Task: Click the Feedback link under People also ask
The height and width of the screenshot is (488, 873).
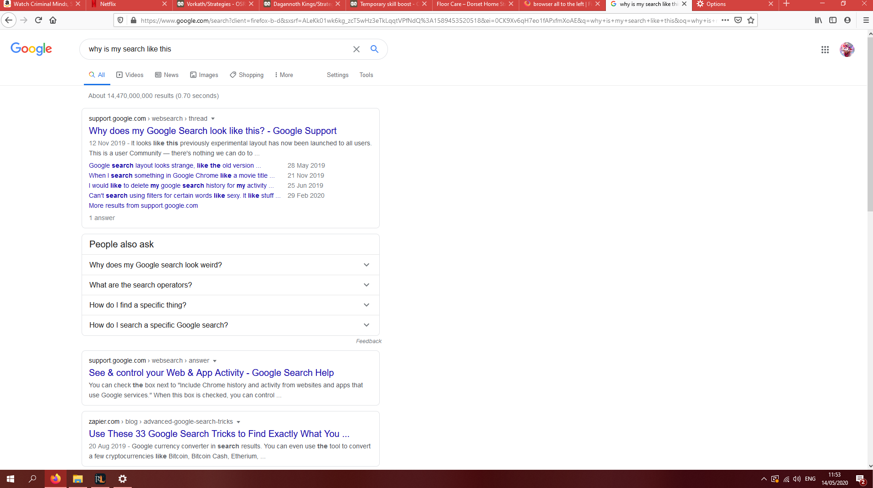Action: click(x=369, y=341)
